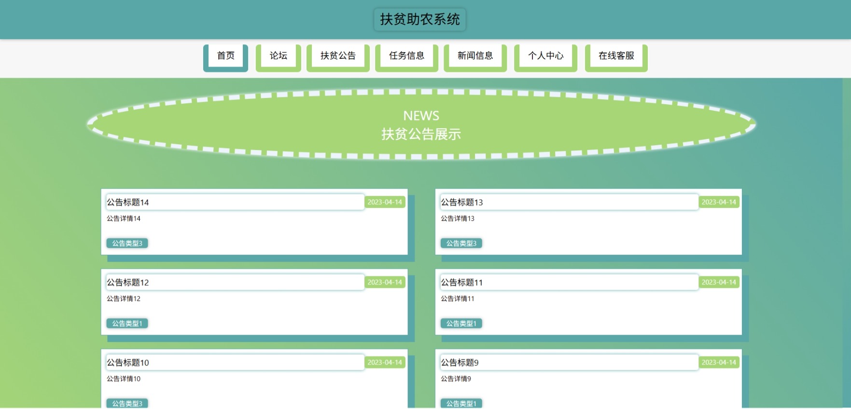Open announcement 公告标题10
851x409 pixels.
click(x=235, y=362)
